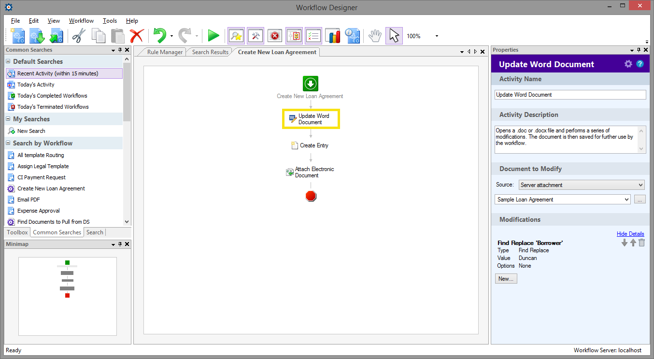654x359 pixels.
Task: Click the red stop end node
Action: [x=311, y=196]
